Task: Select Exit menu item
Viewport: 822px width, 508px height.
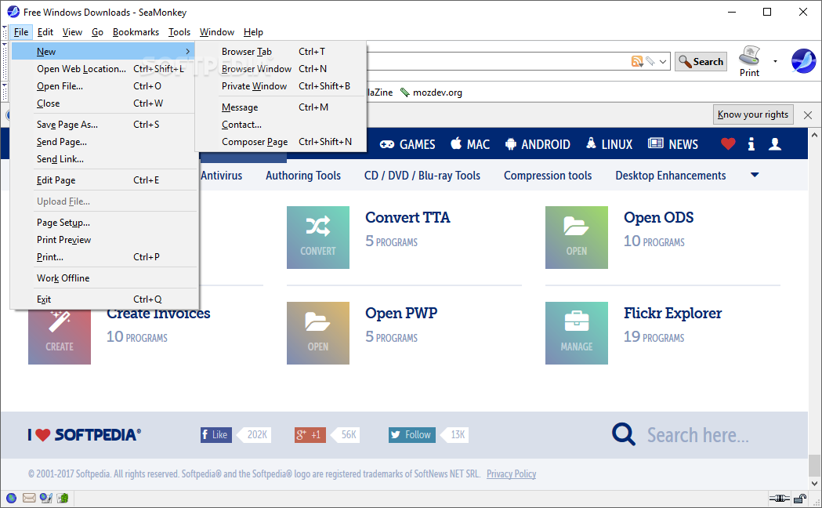Action: (104, 299)
